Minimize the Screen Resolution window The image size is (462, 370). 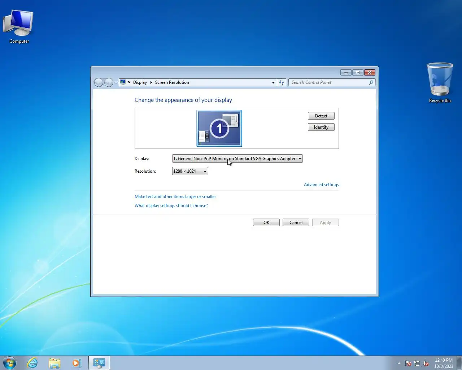click(x=346, y=73)
